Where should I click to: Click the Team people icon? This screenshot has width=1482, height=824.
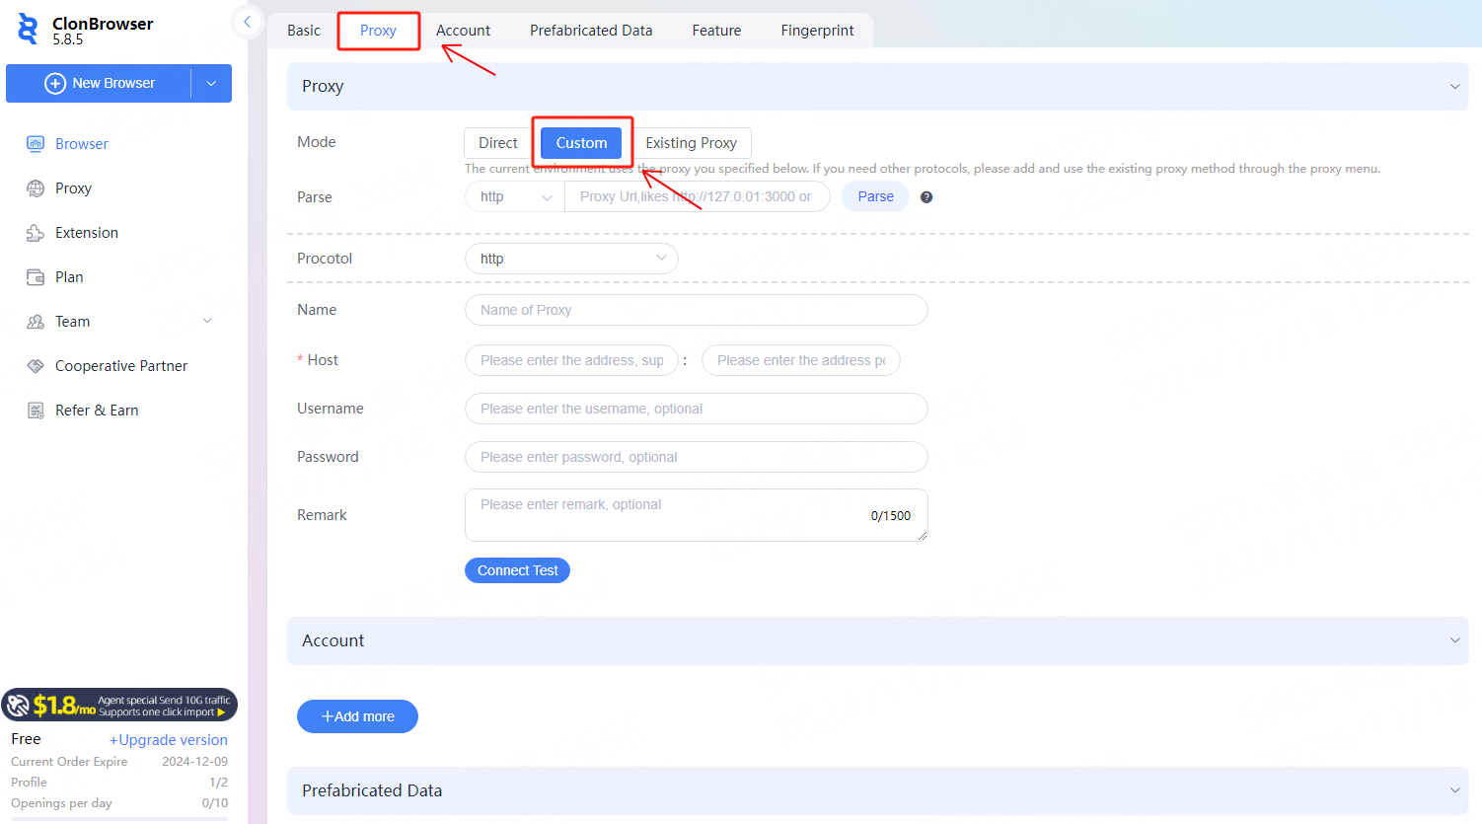pos(36,322)
